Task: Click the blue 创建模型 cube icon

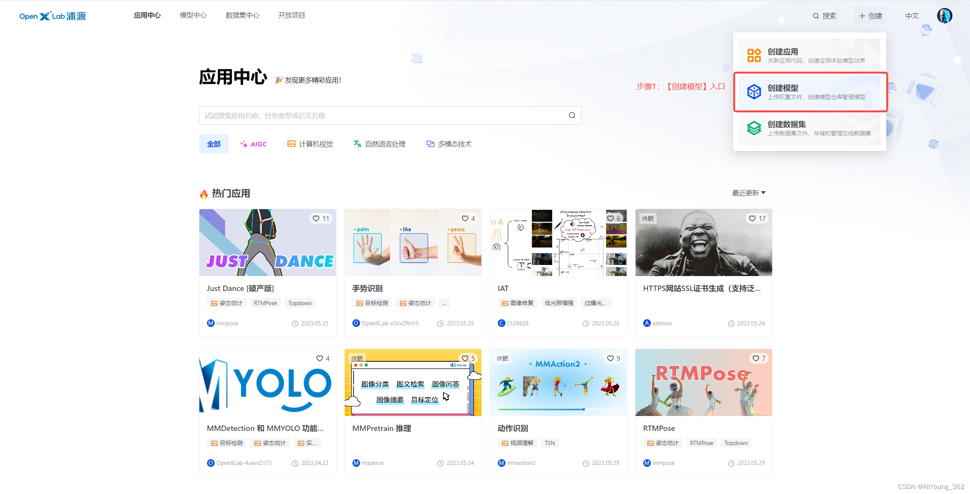Action: coord(754,92)
